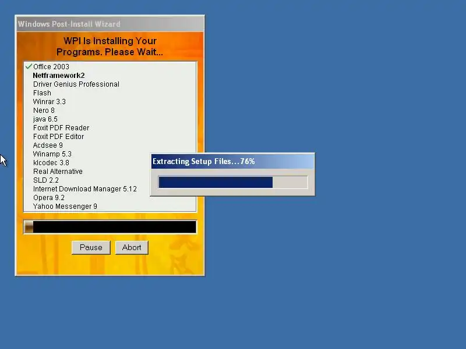Click the Pause button
This screenshot has height=349, width=466.
pyautogui.click(x=91, y=248)
